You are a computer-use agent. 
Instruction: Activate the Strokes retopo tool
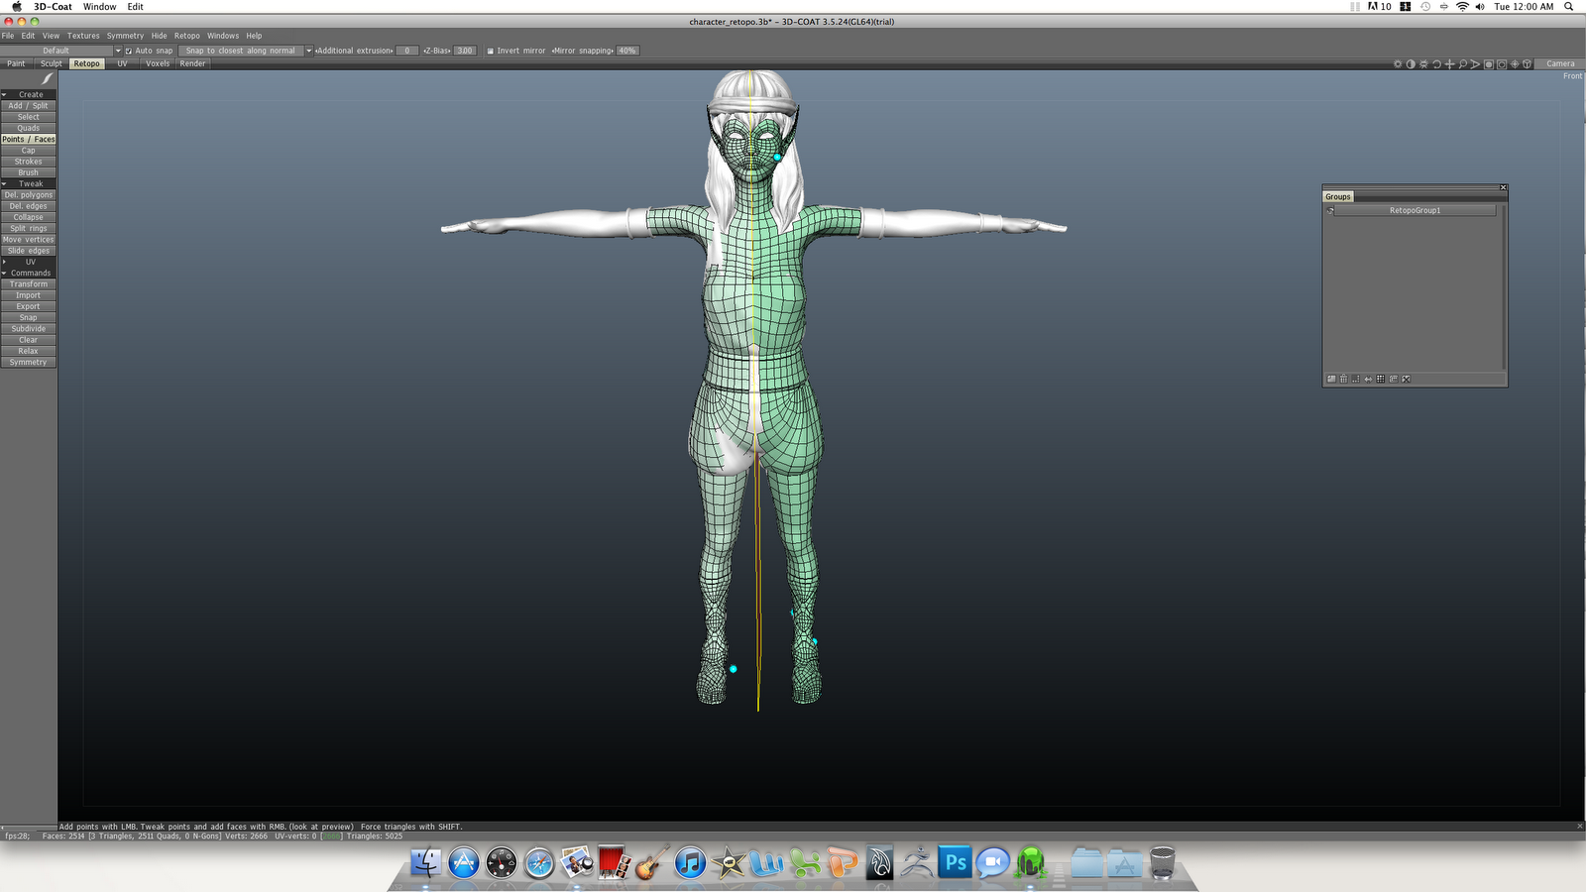pyautogui.click(x=28, y=162)
